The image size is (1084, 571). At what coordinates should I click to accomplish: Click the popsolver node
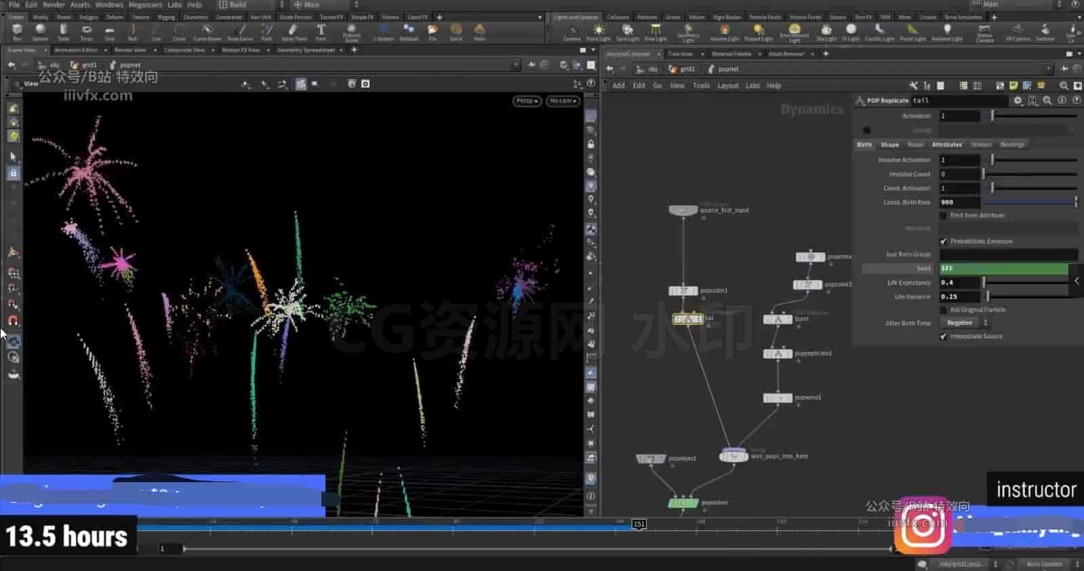point(683,503)
